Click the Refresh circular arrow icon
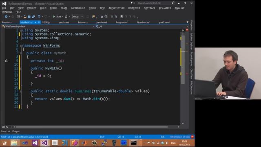261x147 pixels. click(x=66, y=17)
